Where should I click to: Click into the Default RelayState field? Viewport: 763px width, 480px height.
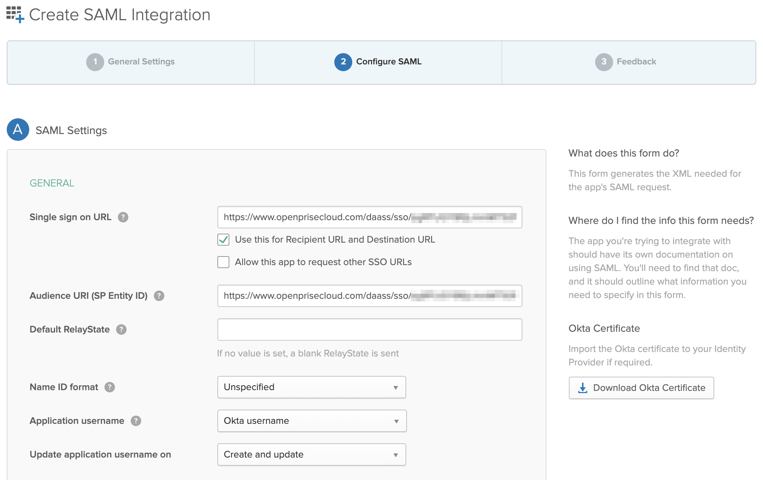point(370,329)
